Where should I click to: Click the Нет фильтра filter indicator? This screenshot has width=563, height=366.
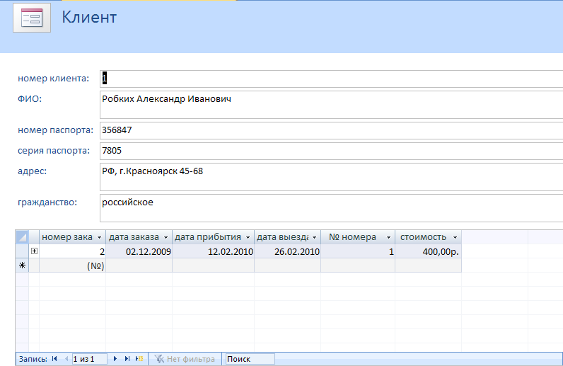(185, 359)
